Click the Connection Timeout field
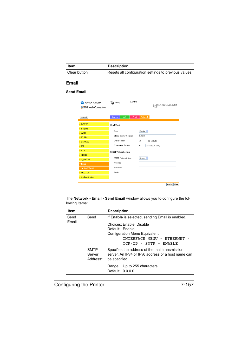The height and width of the screenshot is (351, 248). pyautogui.click(x=142, y=146)
